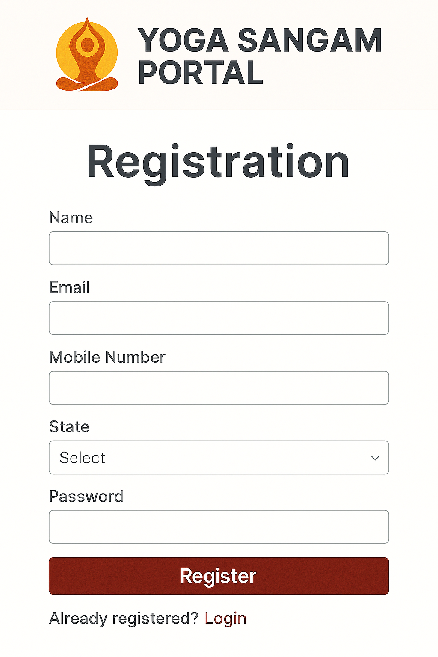The height and width of the screenshot is (657, 438).
Task: Open the State dropdown
Action: coord(219,458)
